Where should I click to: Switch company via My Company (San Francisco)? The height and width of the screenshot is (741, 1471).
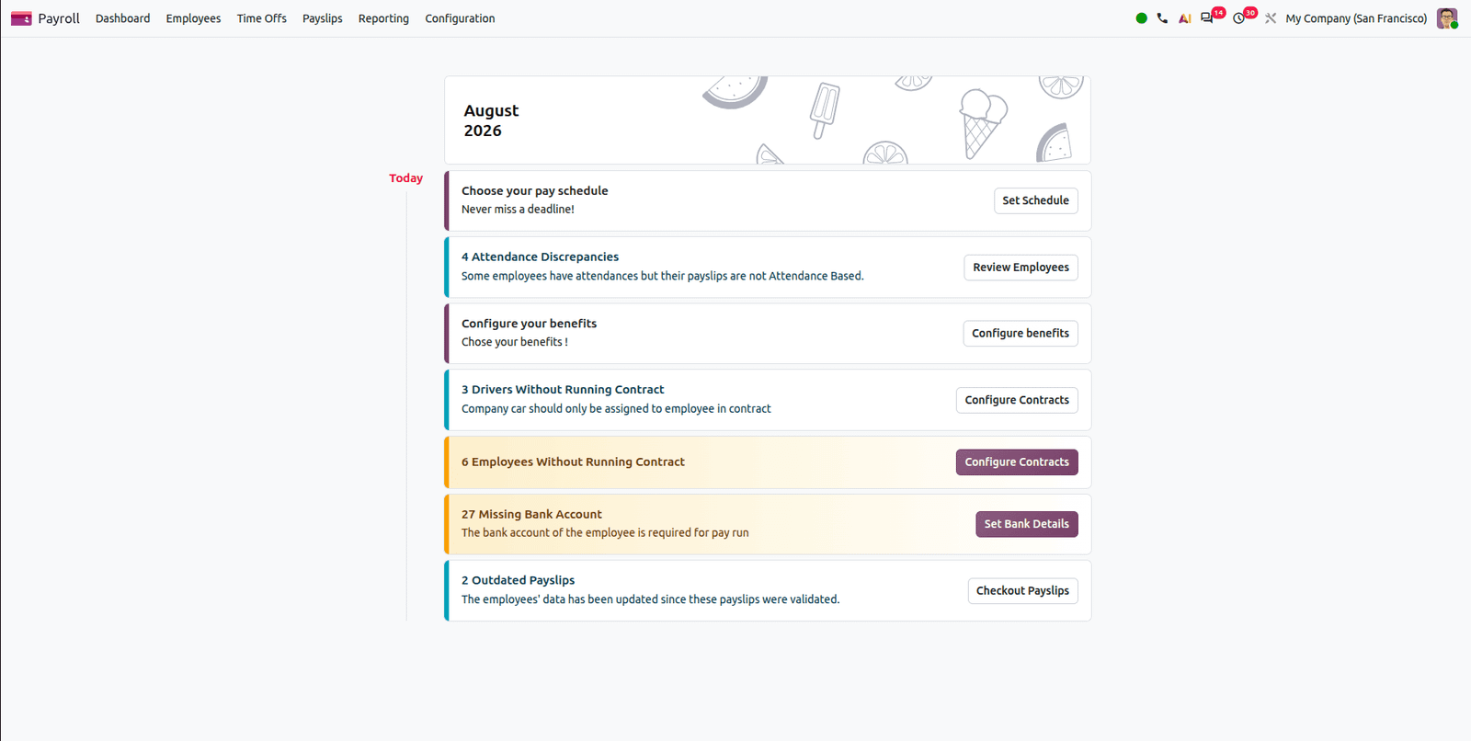click(1356, 18)
